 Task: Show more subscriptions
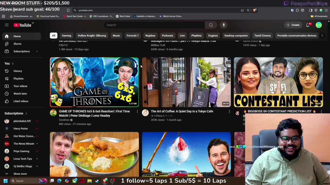[x=22, y=174]
